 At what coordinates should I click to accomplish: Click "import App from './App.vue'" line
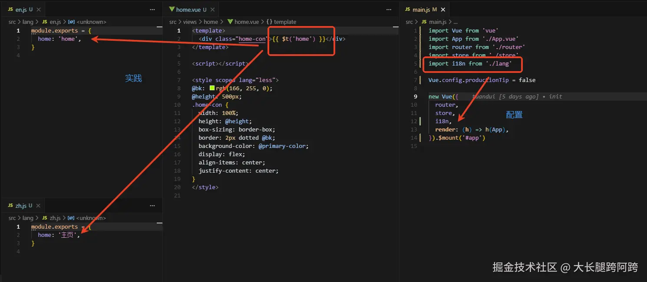click(x=473, y=39)
